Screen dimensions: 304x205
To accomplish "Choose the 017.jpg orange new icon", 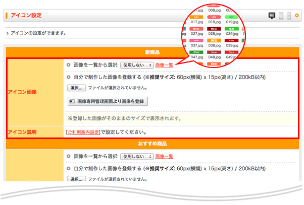I will [197, 18].
